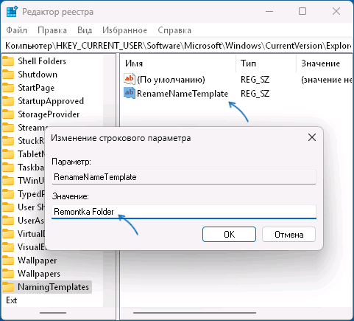Viewport: 354px width, 321px height.
Task: Open the Правка menu
Action: coord(52,30)
